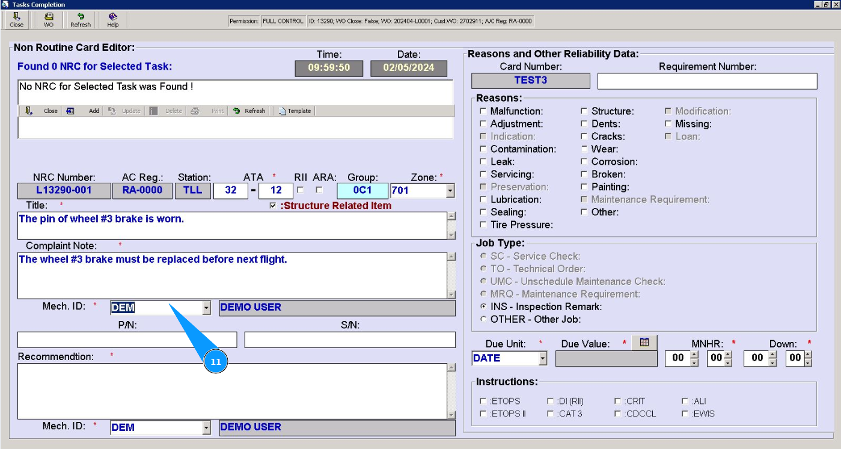Expand the first Mech. ID dropdown
This screenshot has width=841, height=449.
coord(206,308)
